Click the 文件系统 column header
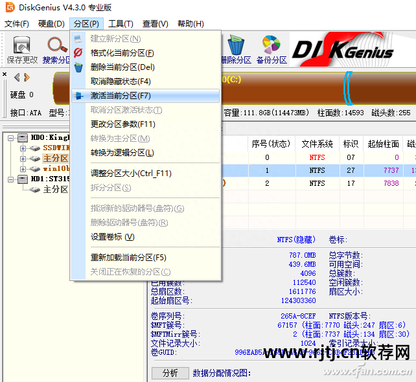 [317, 144]
